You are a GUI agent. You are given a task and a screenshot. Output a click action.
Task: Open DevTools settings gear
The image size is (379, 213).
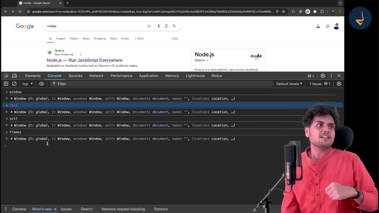coord(323,76)
